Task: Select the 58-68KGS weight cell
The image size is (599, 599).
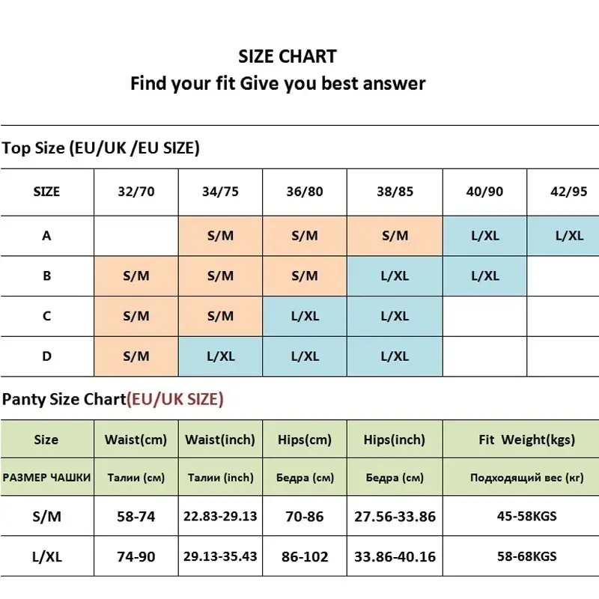Action: 526,556
